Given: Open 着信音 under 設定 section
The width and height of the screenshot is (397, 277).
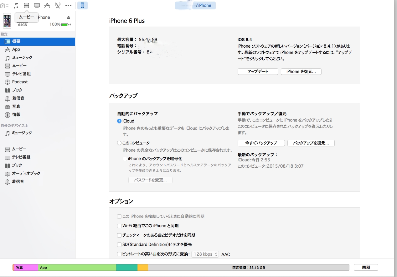Looking at the screenshot, I should (38, 98).
